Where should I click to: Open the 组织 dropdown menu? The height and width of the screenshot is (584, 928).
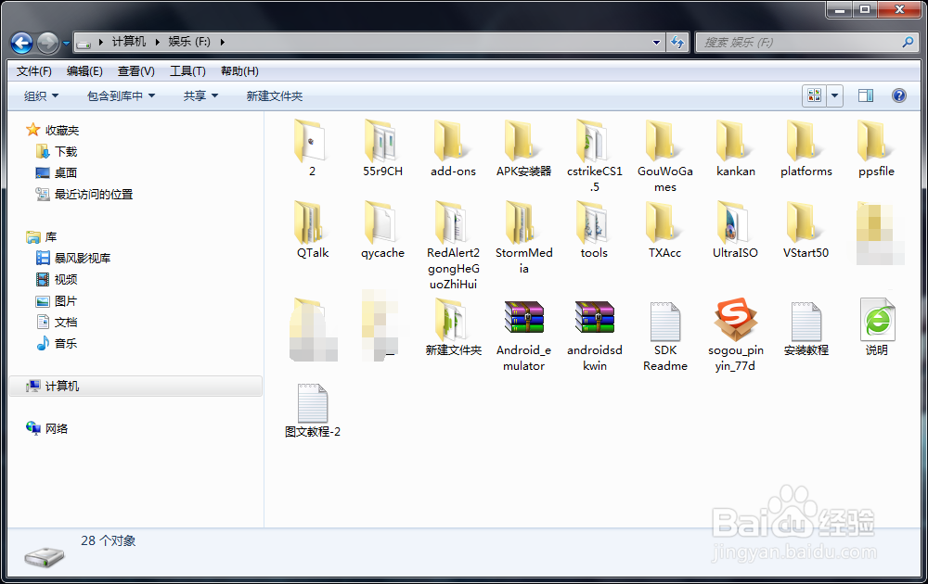38,95
